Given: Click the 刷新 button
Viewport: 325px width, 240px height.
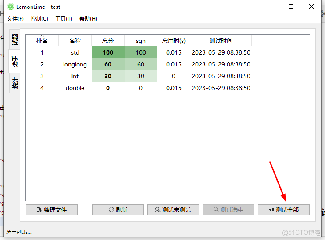Looking at the screenshot, I should pyautogui.click(x=118, y=210).
